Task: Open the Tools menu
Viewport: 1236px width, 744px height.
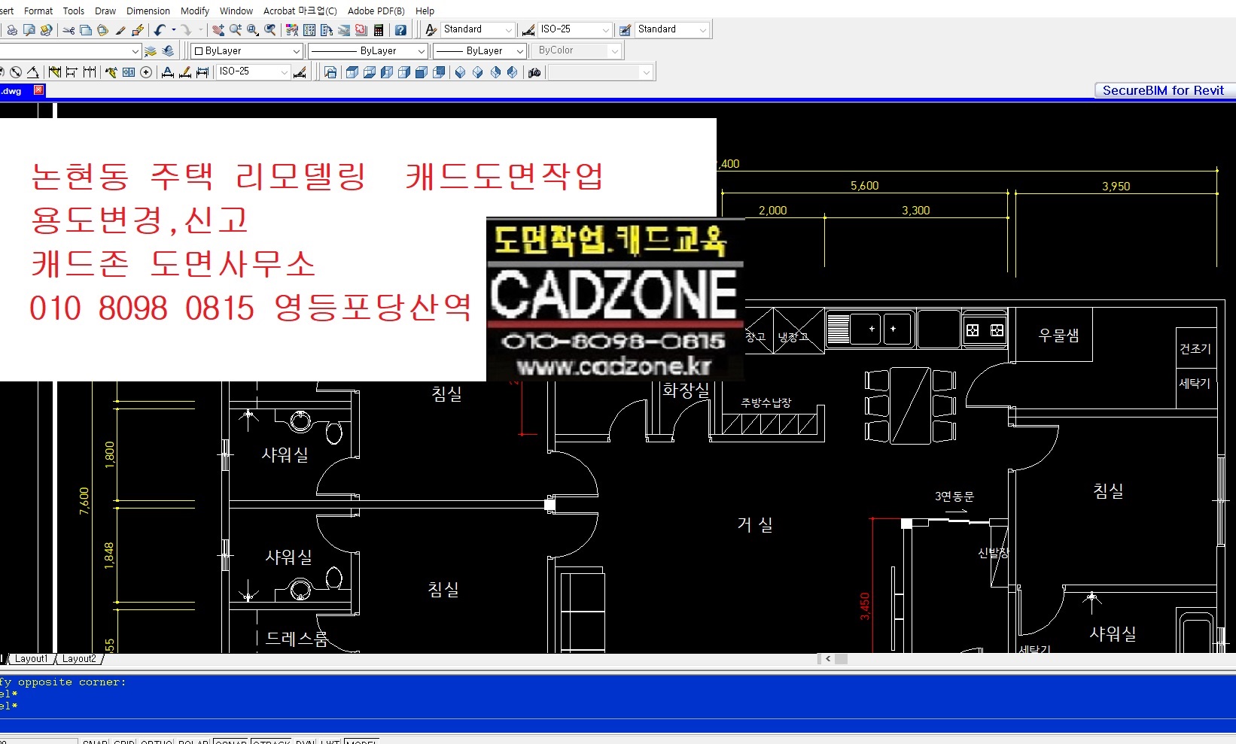Action: [73, 11]
